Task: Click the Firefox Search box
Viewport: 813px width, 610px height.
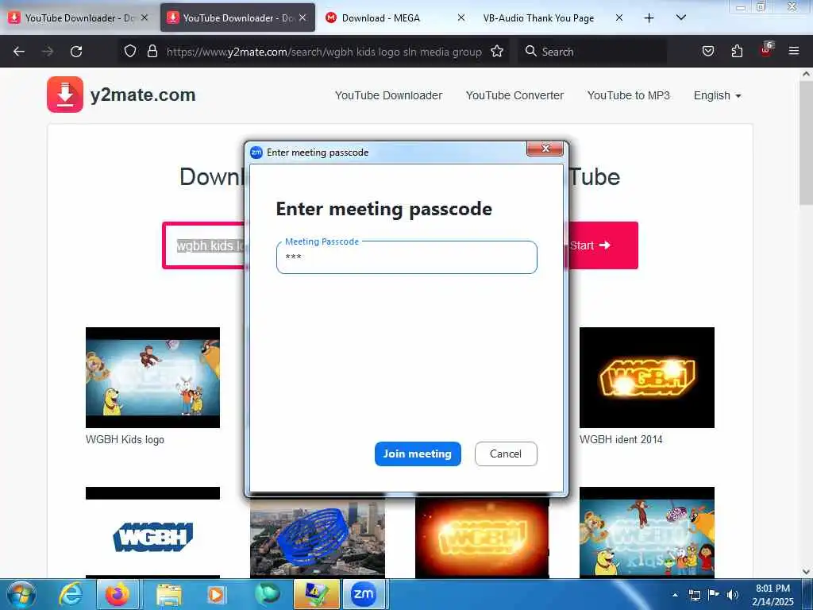Action: (x=592, y=52)
